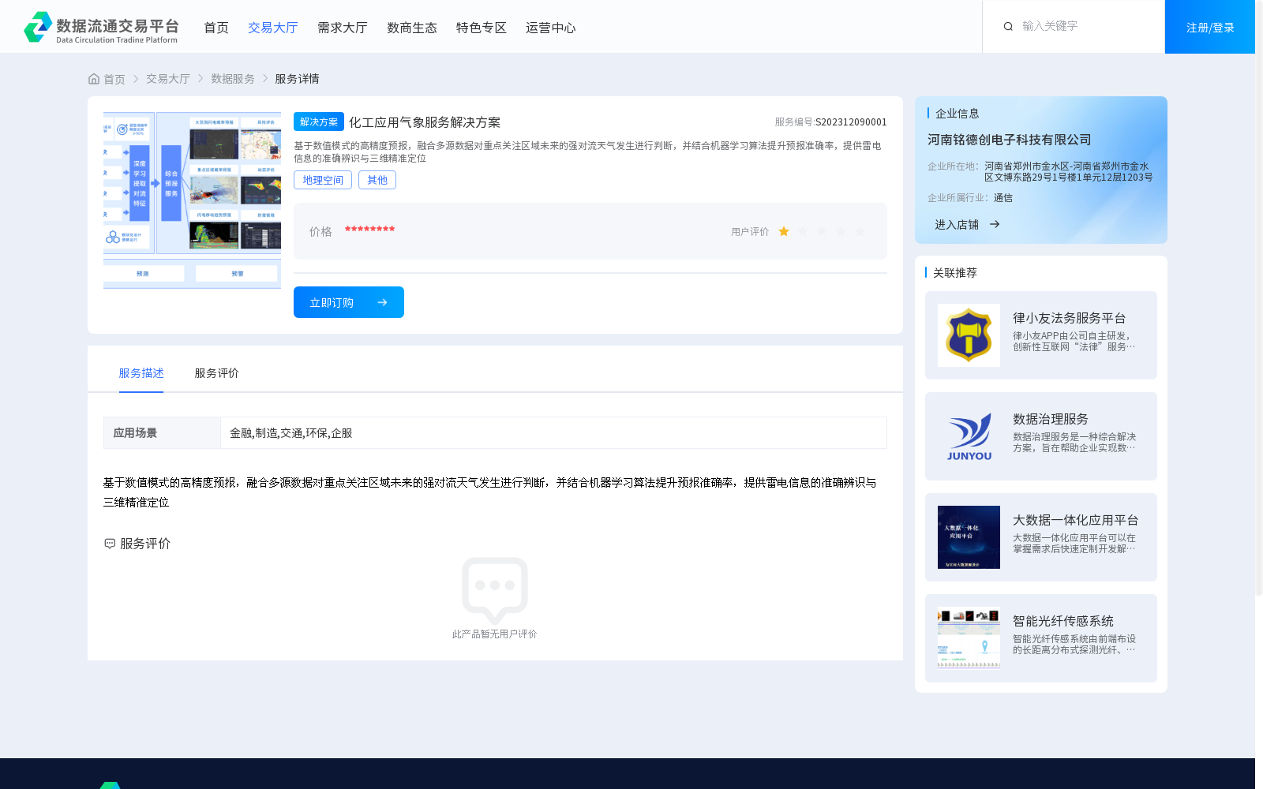Click the 通信 industry value
Viewport: 1263px width, 789px height.
1003,198
